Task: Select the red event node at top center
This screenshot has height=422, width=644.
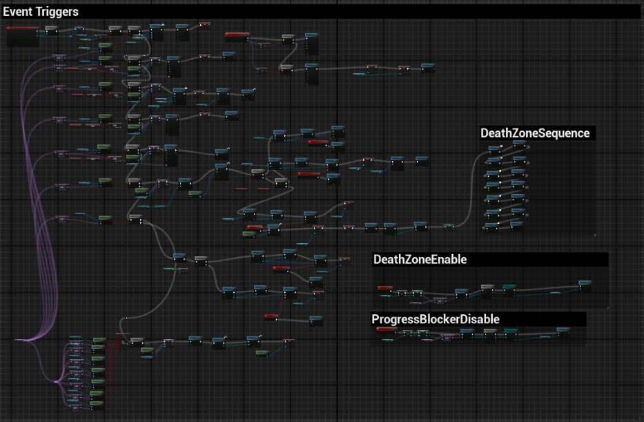Action: (x=236, y=34)
